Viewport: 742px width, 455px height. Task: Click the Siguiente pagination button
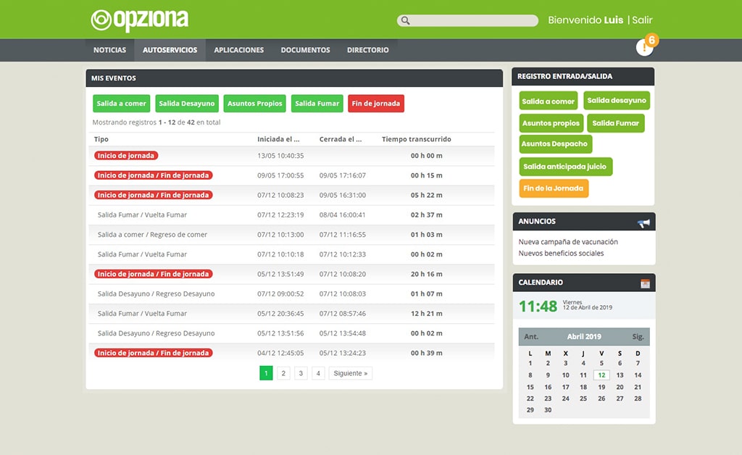point(351,373)
